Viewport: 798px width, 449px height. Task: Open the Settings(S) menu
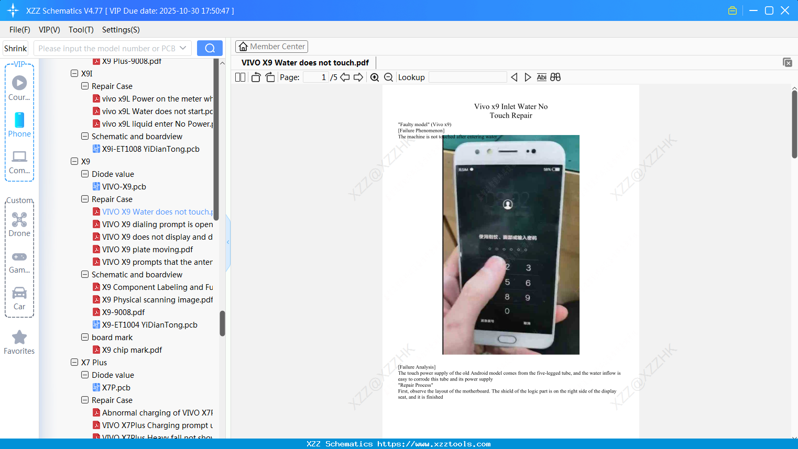click(x=121, y=30)
